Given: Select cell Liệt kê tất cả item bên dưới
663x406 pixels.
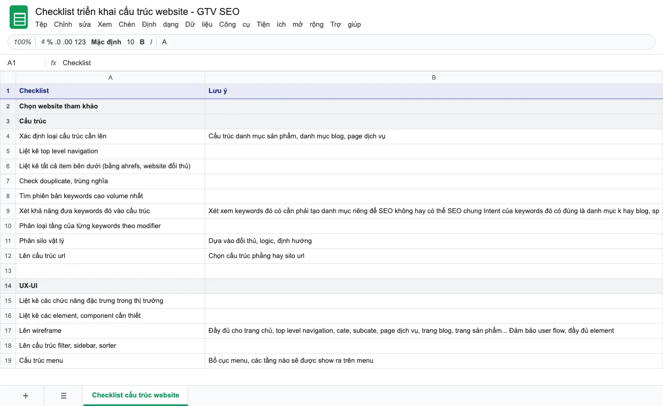Looking at the screenshot, I should coord(111,166).
